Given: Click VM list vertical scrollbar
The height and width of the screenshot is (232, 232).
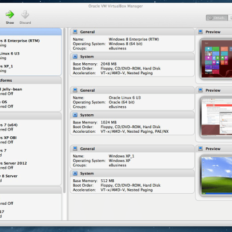Looking at the screenshot, I should 64,110.
